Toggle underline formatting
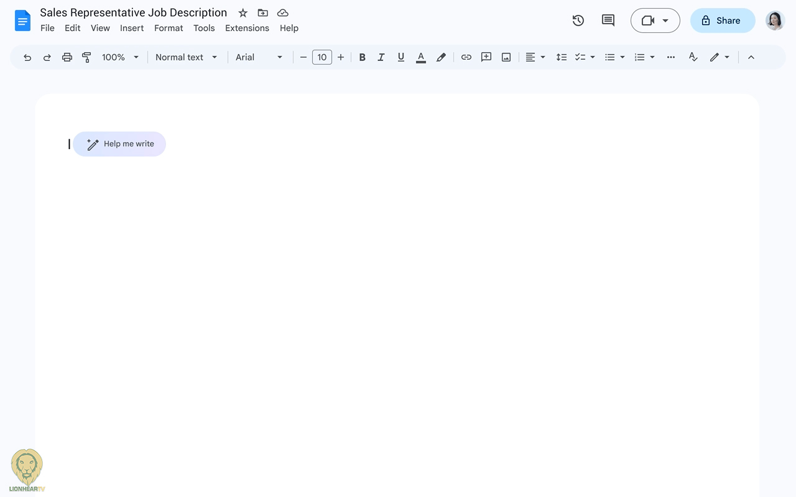This screenshot has width=796, height=497. pyautogui.click(x=401, y=57)
